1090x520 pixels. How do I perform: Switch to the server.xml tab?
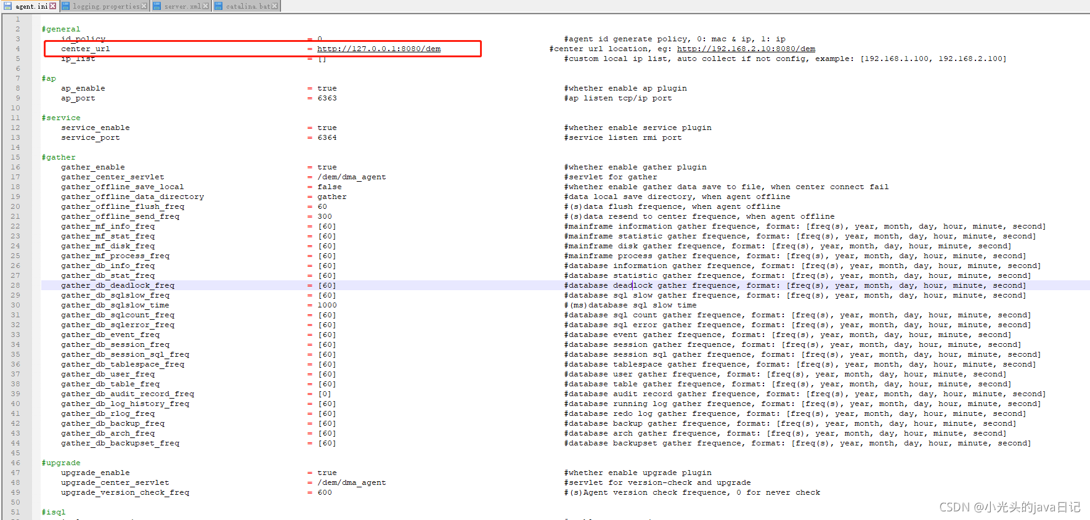(181, 6)
